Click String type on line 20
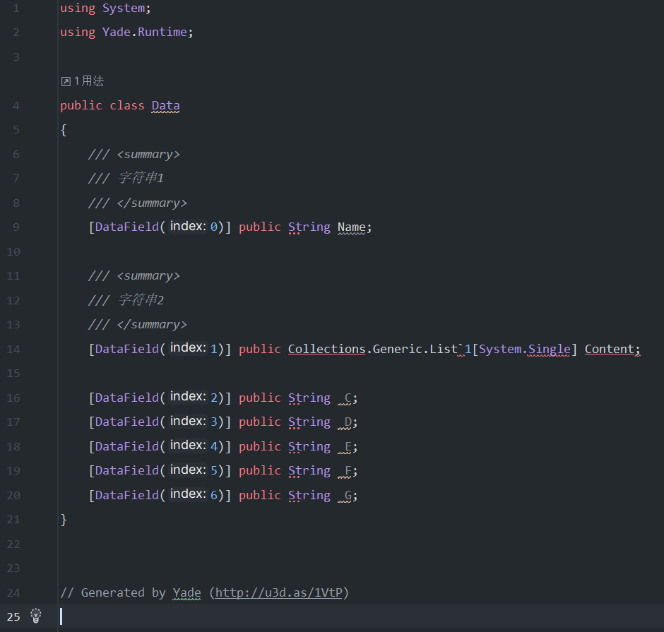 [309, 495]
